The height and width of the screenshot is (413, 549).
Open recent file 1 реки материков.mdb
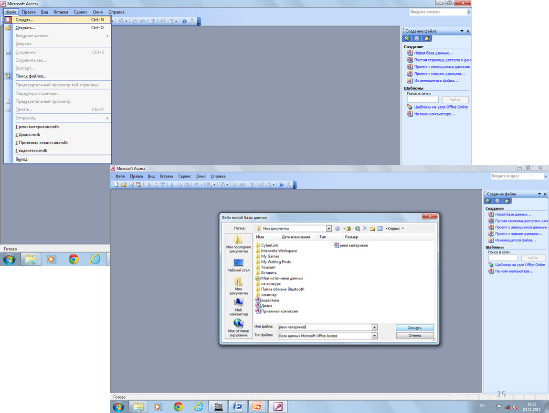[58, 127]
